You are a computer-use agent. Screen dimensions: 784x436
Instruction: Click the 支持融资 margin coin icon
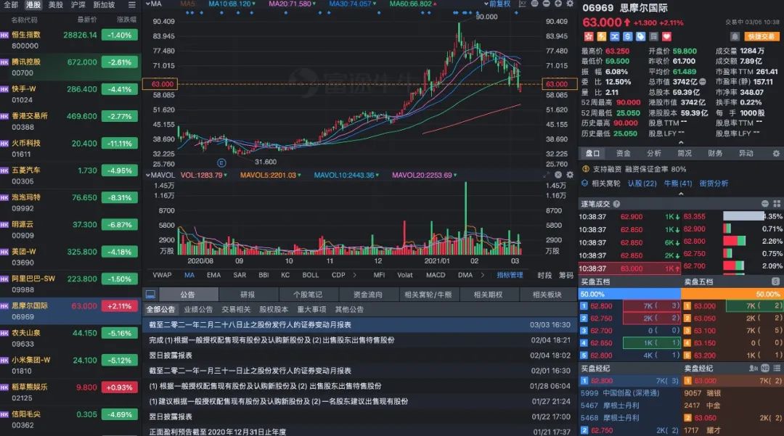586,169
